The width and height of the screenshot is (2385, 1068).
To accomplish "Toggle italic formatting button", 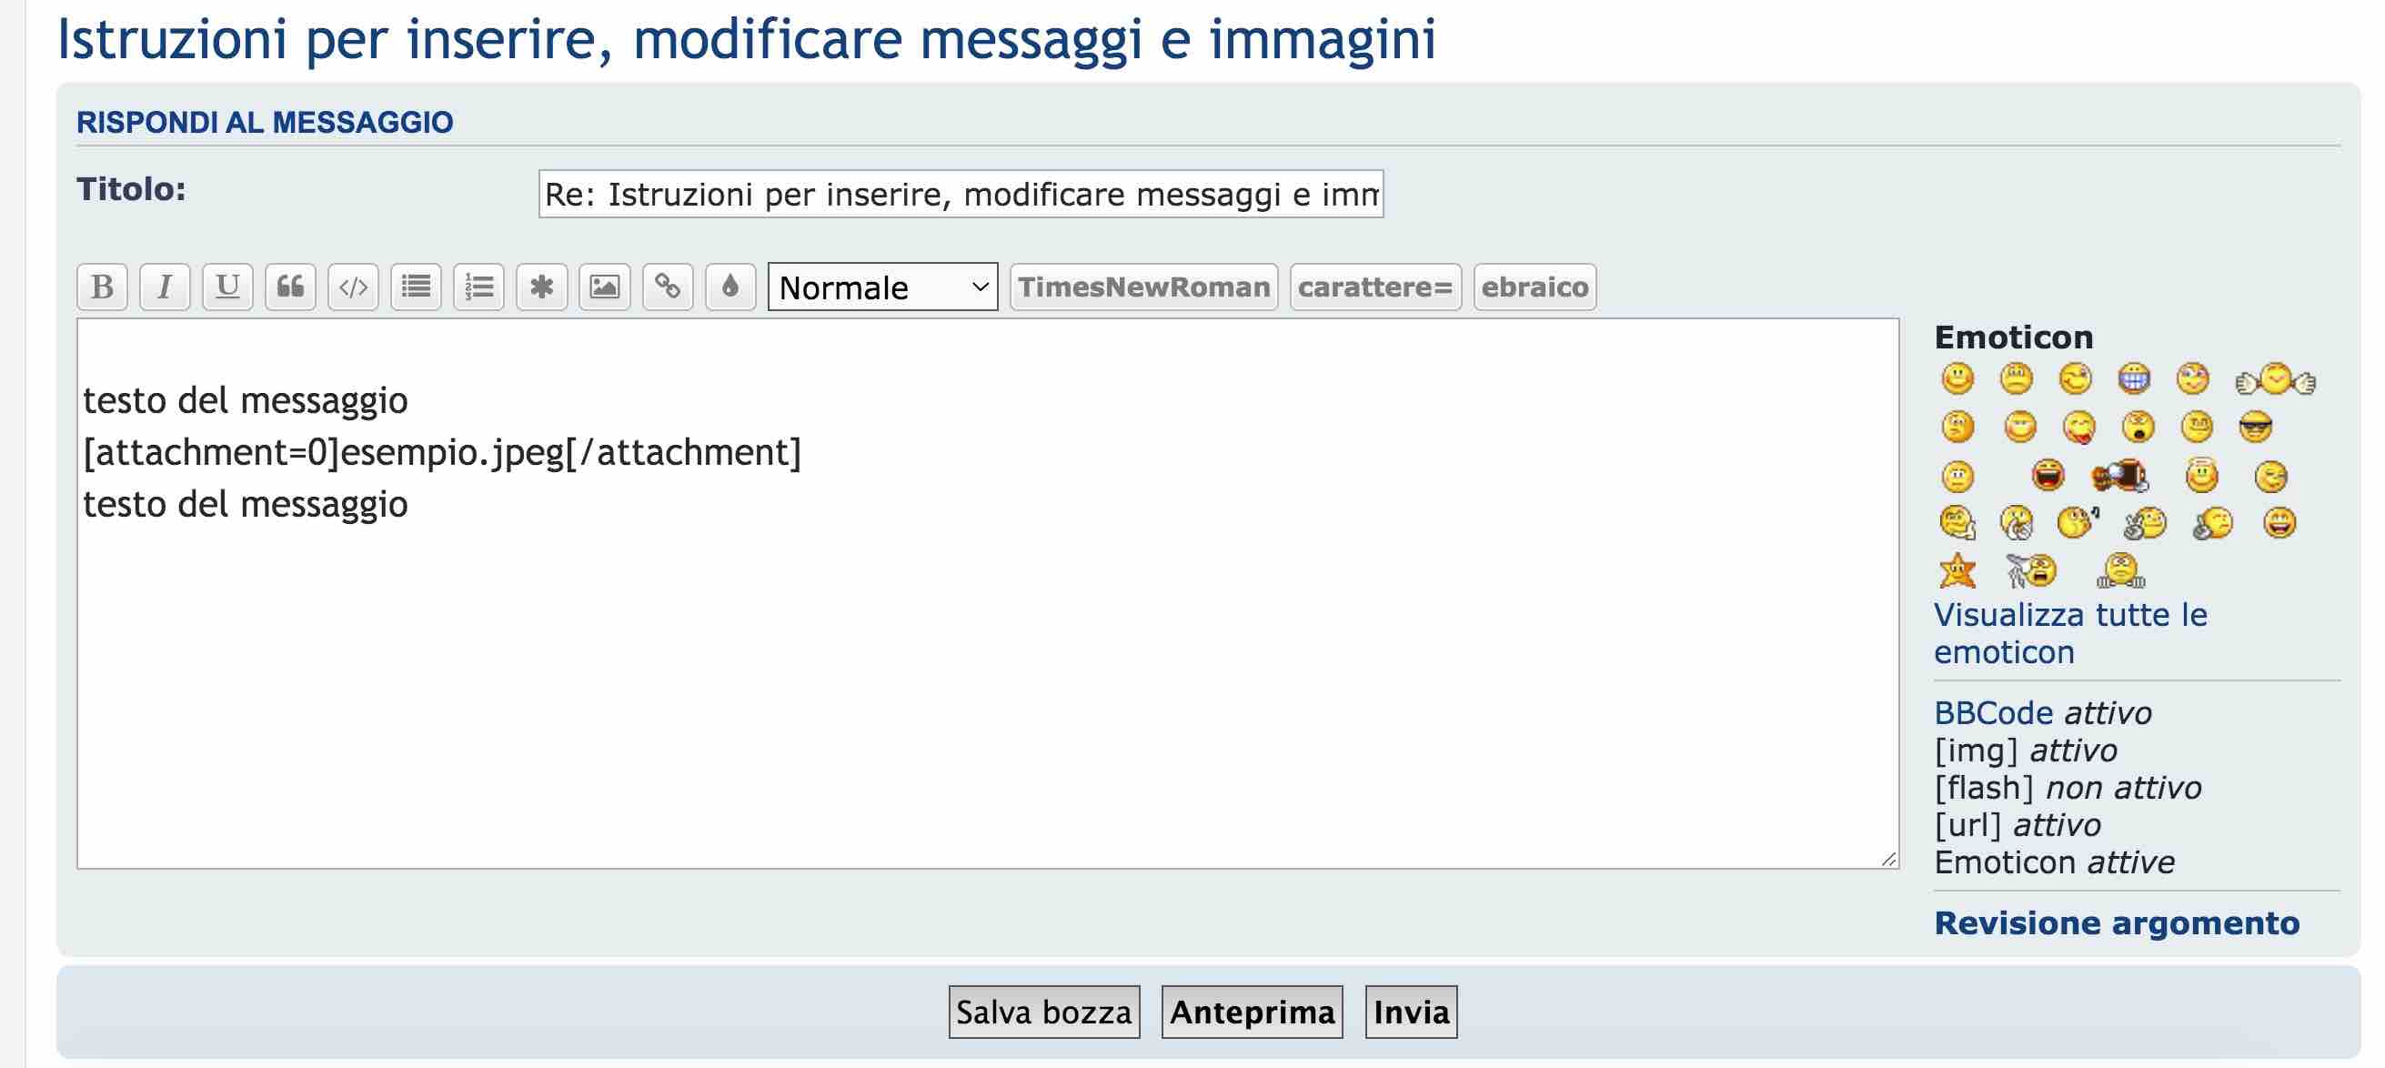I will [165, 287].
